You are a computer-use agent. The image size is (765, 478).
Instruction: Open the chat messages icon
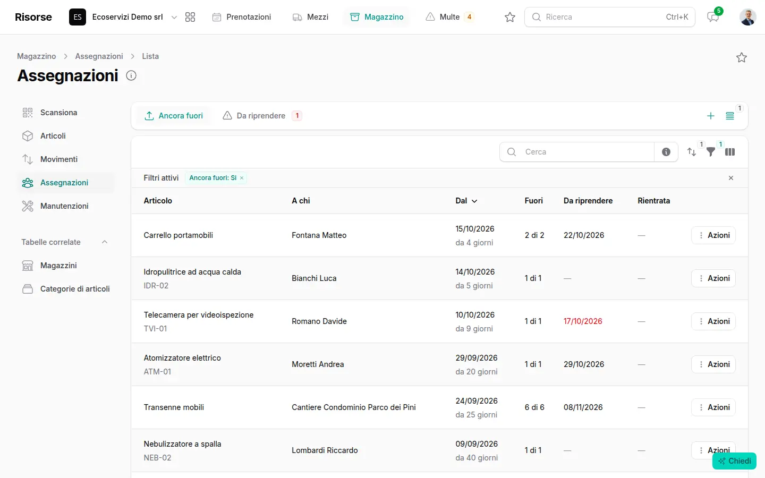[713, 17]
